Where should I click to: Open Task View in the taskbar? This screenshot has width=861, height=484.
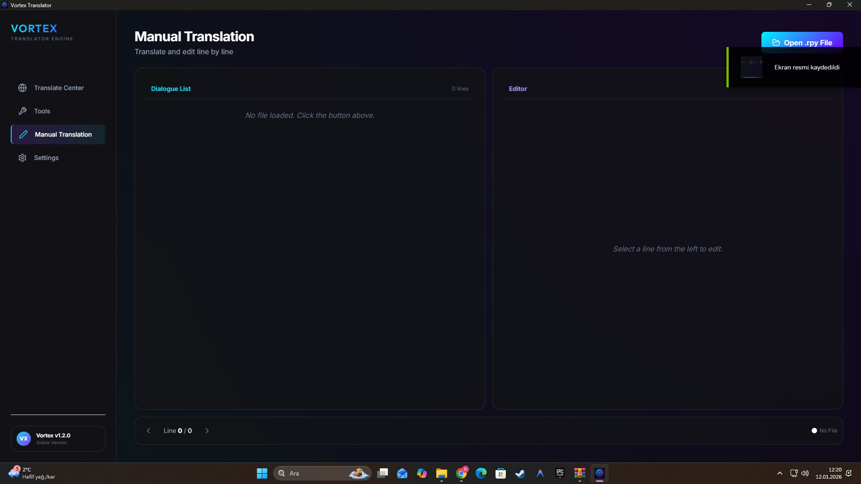pyautogui.click(x=383, y=473)
